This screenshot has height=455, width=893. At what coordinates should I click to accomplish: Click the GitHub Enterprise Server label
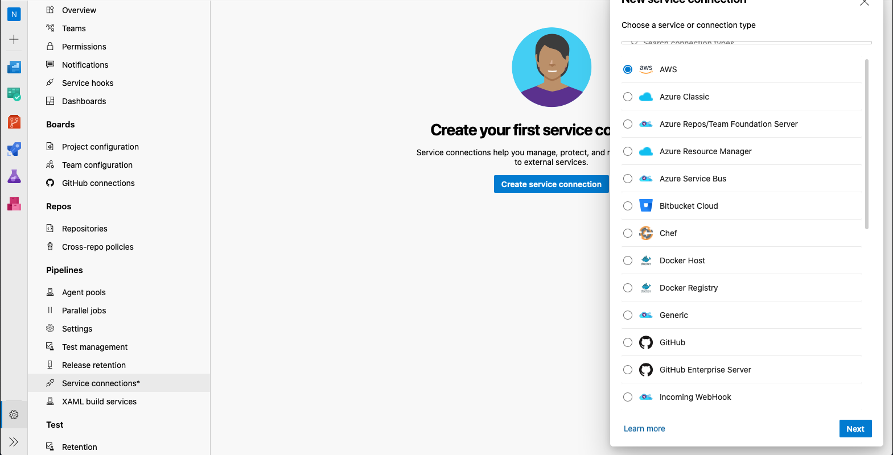705,370
